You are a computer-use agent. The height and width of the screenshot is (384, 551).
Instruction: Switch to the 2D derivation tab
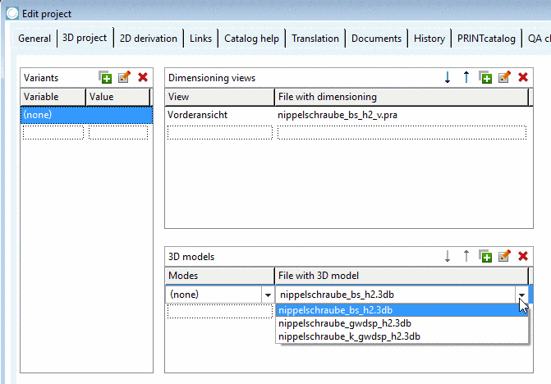pos(149,39)
